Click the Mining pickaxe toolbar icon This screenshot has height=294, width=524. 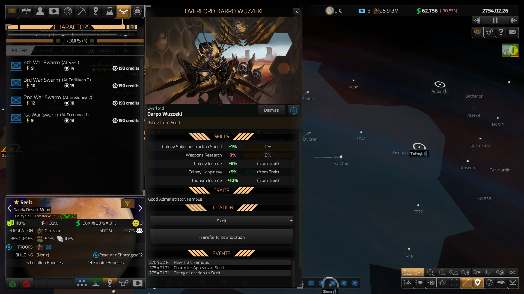coord(82,12)
